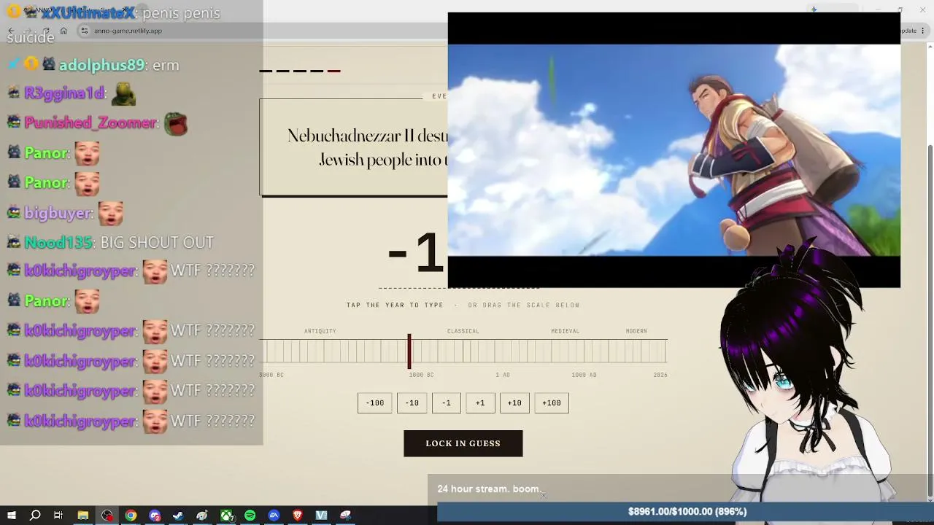The image size is (934, 525).
Task: Switch to OBS Studio on the taskbar
Action: [107, 516]
